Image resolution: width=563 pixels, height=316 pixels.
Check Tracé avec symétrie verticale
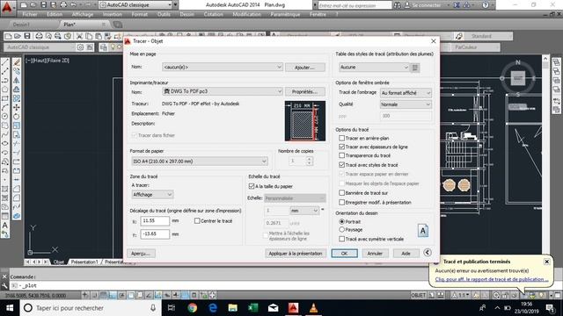pyautogui.click(x=342, y=239)
